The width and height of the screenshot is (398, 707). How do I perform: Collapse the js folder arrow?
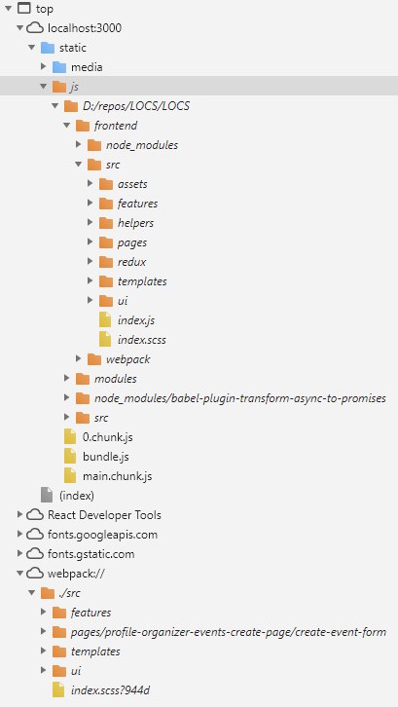[43, 86]
